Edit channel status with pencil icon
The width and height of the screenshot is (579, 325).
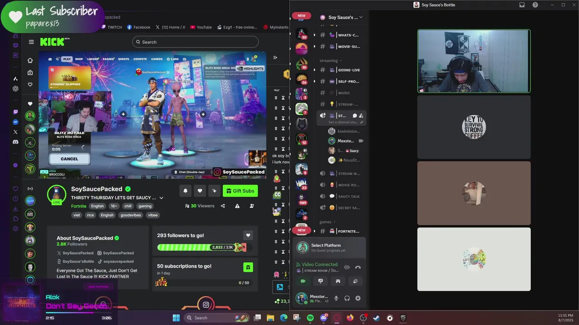click(x=361, y=122)
